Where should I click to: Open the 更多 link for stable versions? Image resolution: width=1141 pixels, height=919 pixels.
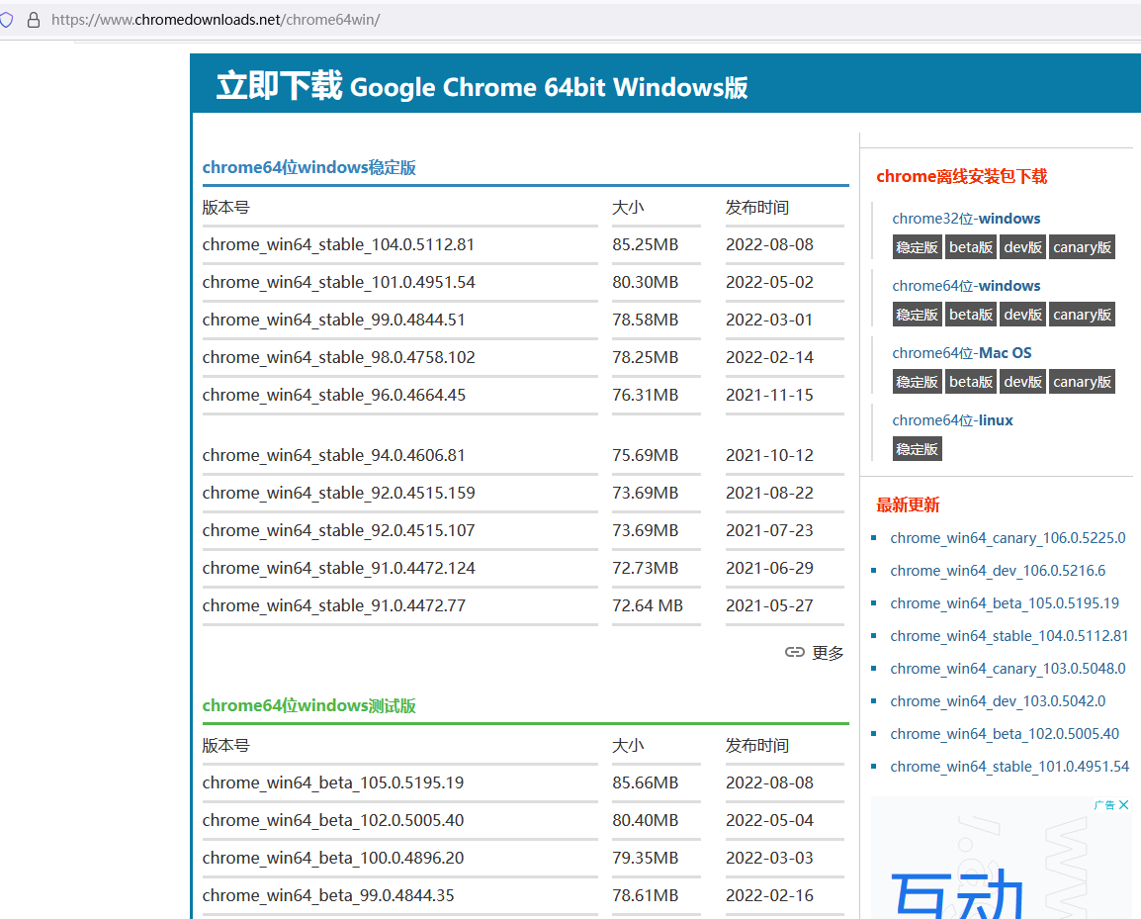point(828,653)
